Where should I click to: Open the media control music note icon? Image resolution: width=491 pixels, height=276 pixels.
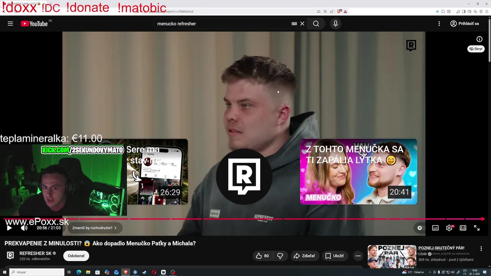tap(458, 11)
